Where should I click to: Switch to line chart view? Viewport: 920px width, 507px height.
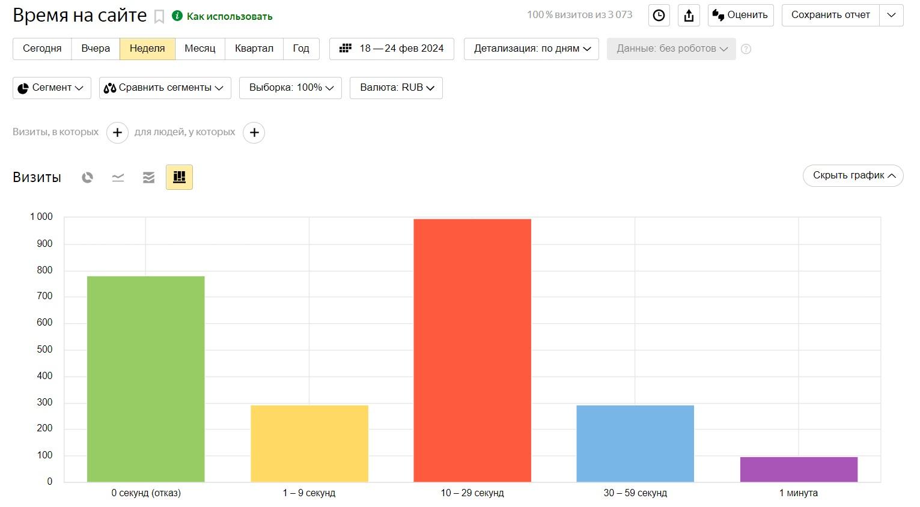pyautogui.click(x=118, y=177)
